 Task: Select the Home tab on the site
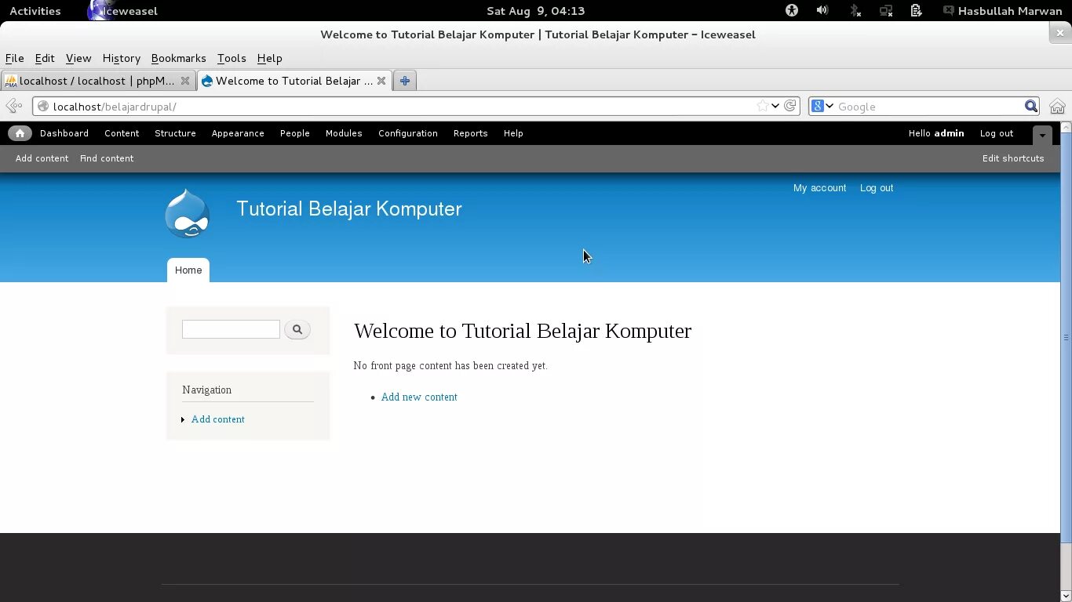(188, 270)
